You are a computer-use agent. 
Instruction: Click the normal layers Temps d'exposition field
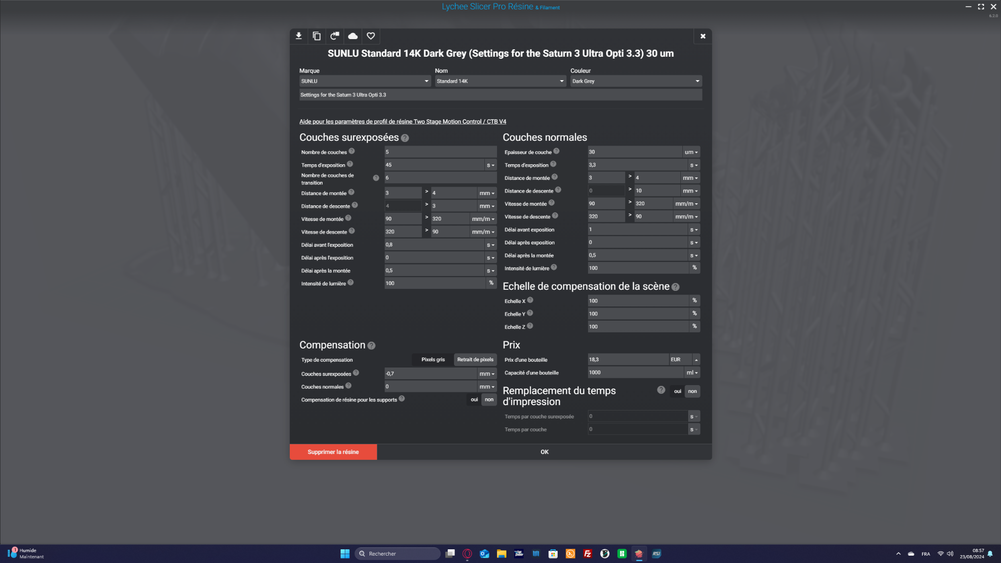click(637, 165)
